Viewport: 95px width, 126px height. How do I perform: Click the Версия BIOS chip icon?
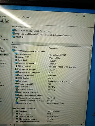[x=16, y=57]
